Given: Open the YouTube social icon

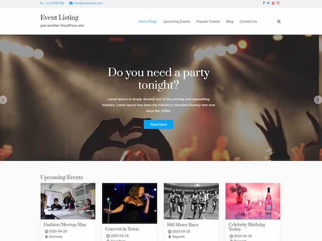Looking at the screenshot, I should [273, 3].
